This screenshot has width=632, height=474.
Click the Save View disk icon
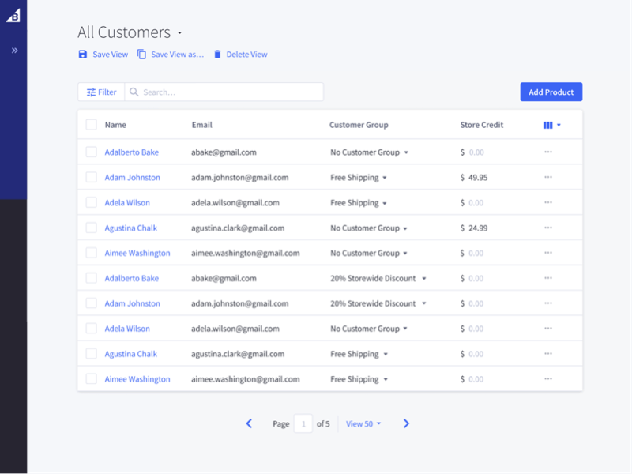[x=82, y=54]
